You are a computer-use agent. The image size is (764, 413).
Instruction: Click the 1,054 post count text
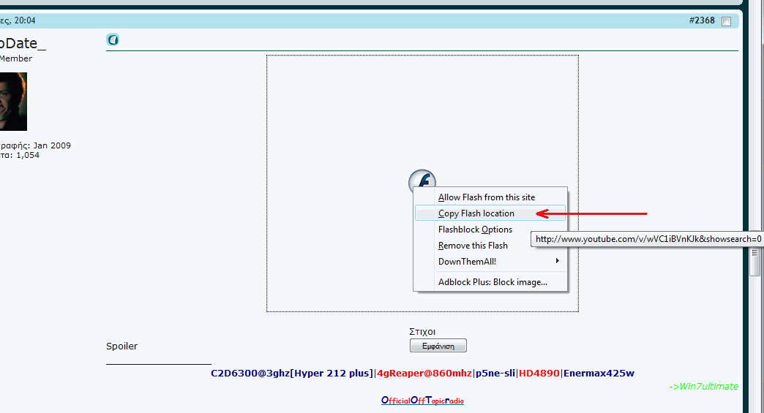pyautogui.click(x=28, y=155)
